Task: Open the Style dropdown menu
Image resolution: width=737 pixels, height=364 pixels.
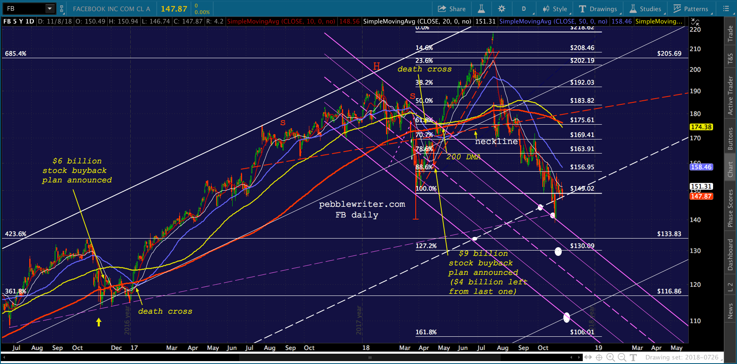Action: [555, 9]
